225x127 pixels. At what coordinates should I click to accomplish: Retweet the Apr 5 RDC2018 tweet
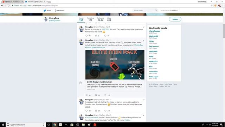pos(96,36)
